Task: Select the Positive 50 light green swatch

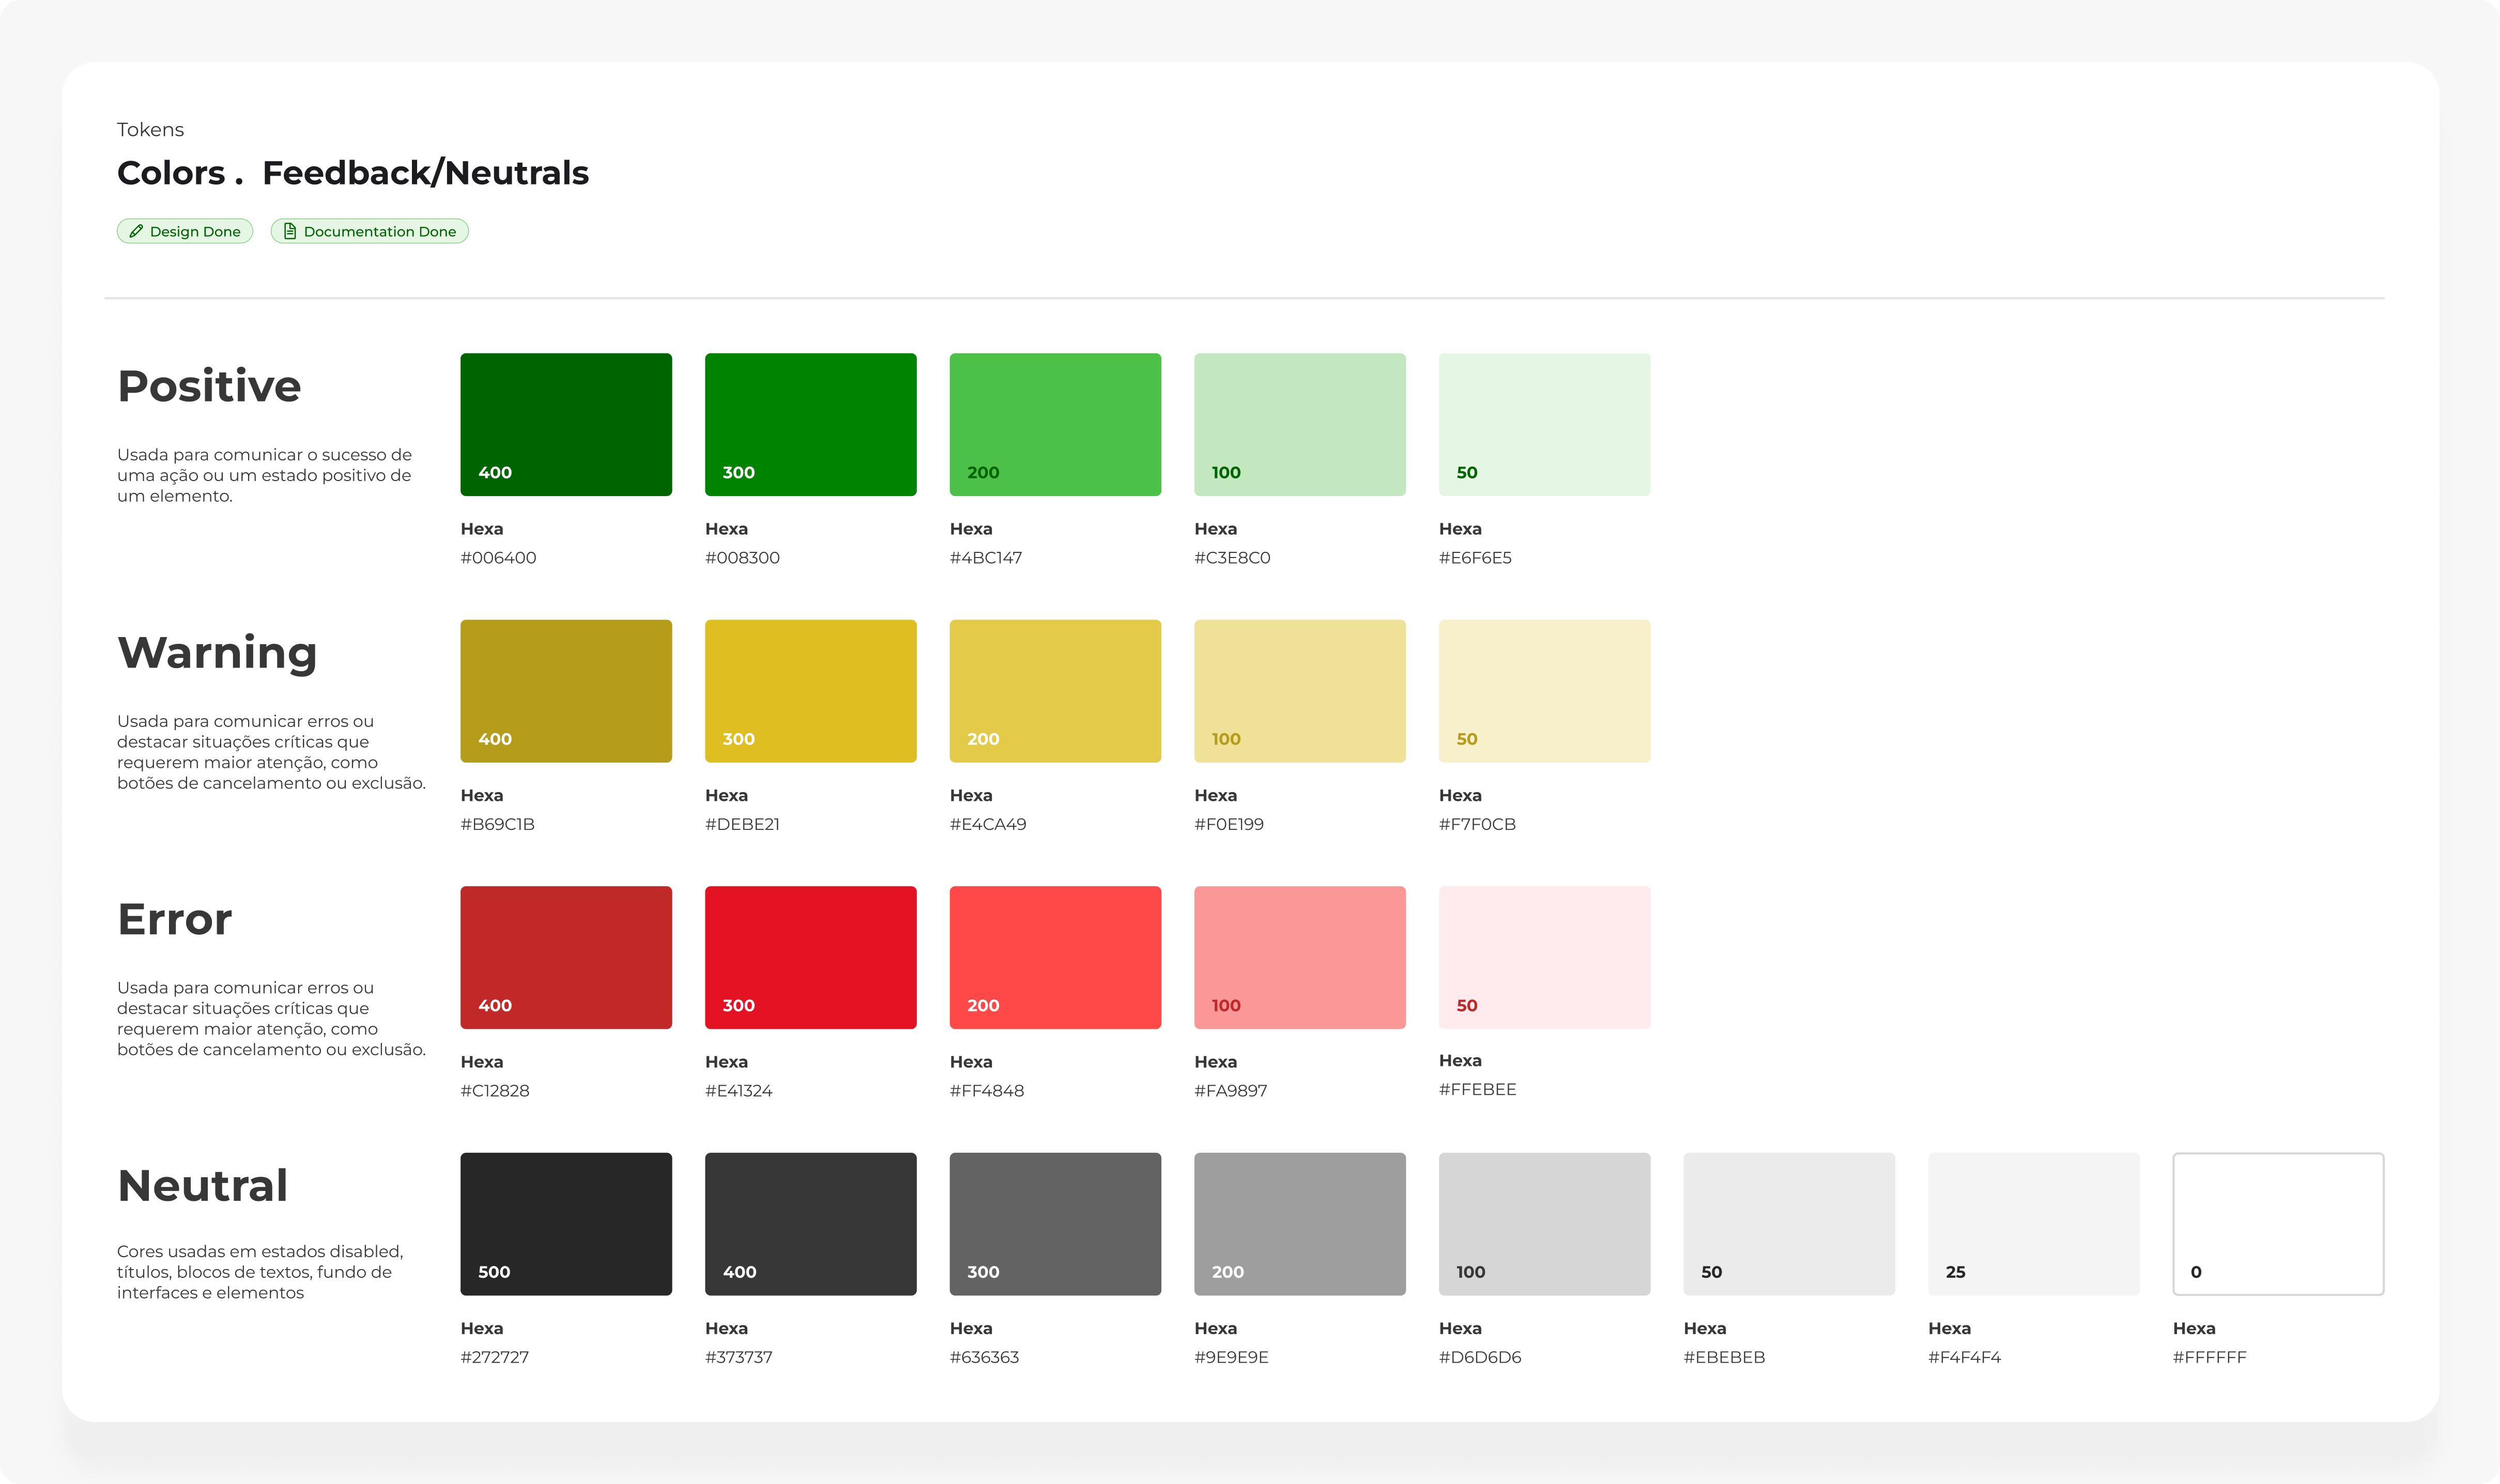Action: click(x=1544, y=424)
